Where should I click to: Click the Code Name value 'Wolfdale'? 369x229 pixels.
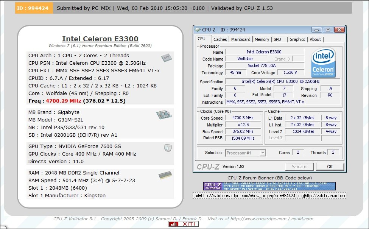tap(245, 59)
